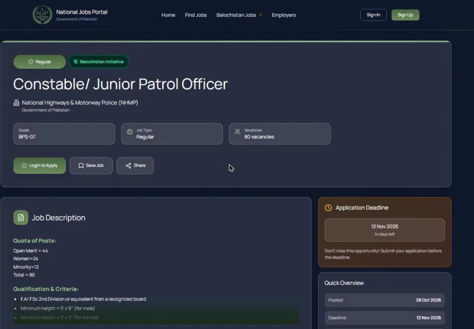Open the Balochistan Jobs menu item
Viewport: 474px width, 329px height.
coord(236,15)
